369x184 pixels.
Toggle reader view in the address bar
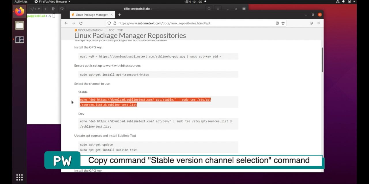277,23
